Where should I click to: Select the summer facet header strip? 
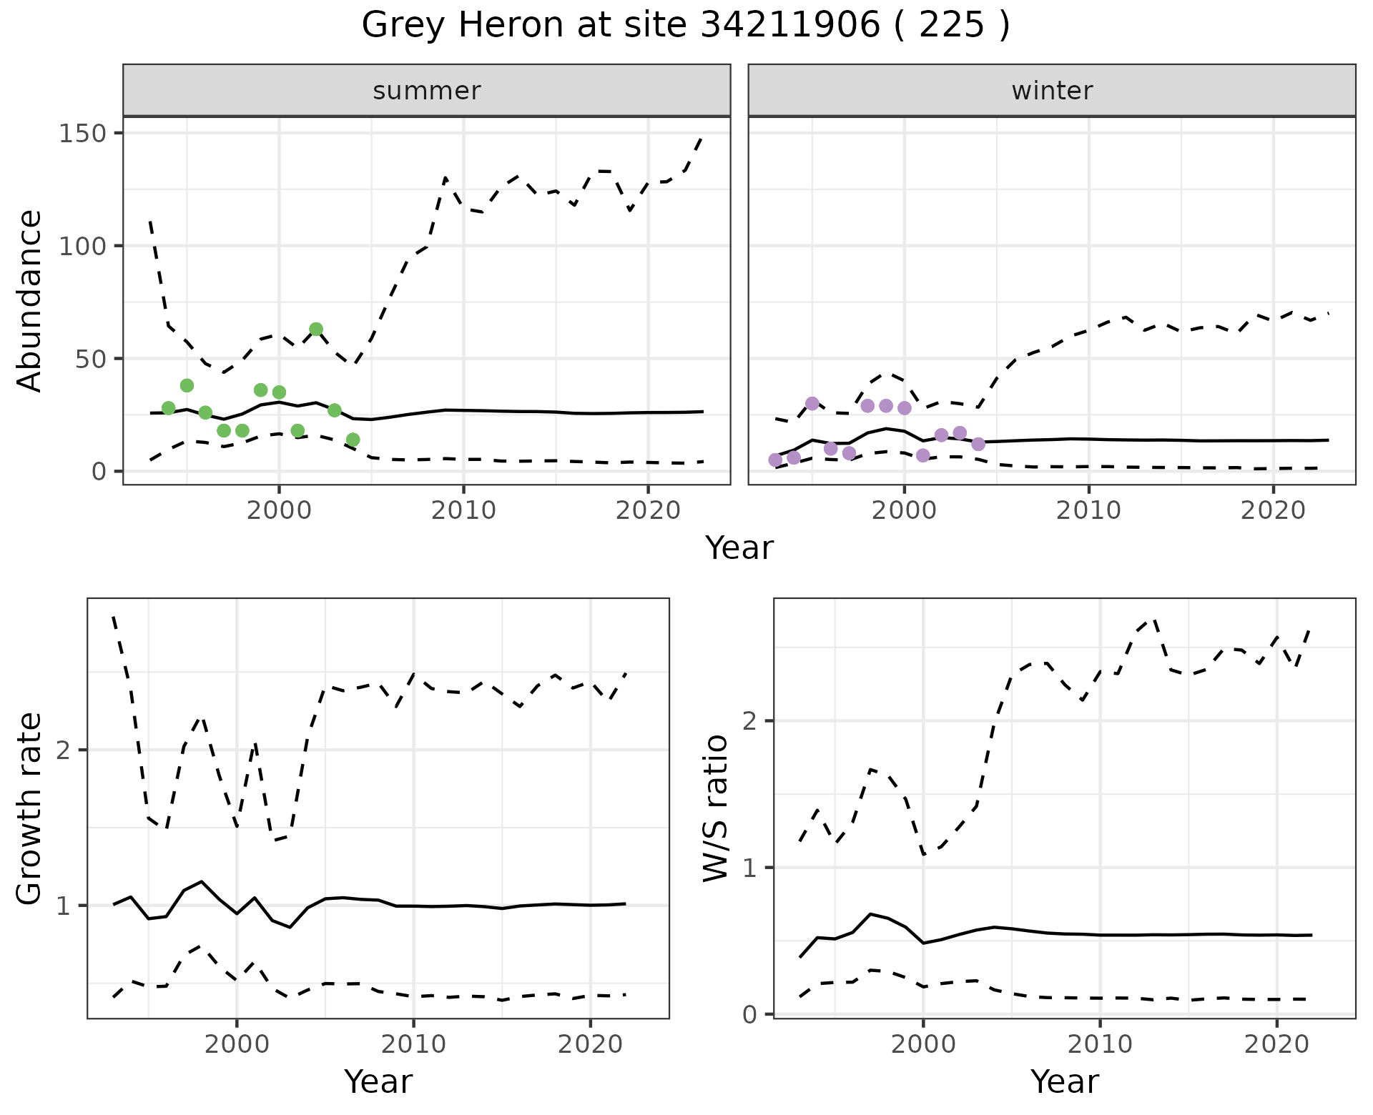(426, 91)
